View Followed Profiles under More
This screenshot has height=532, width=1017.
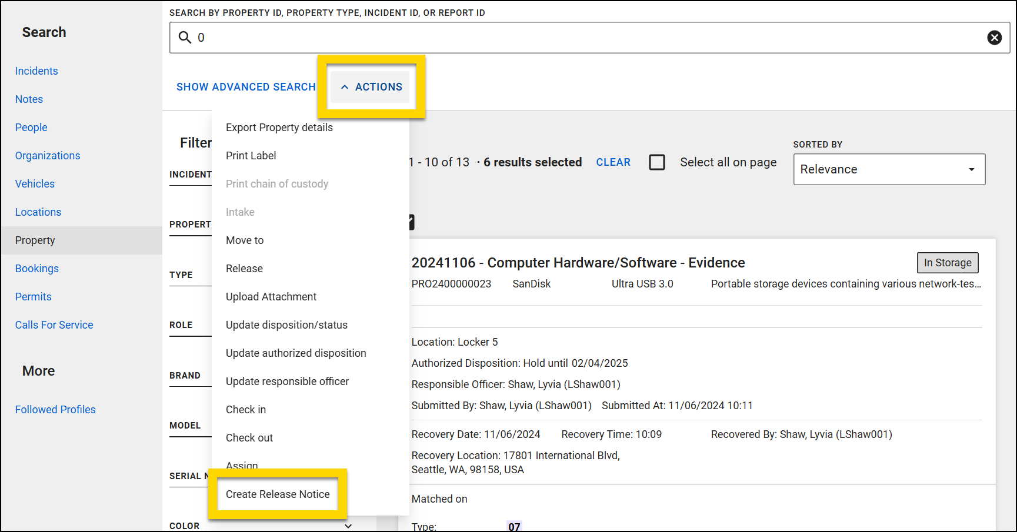[x=55, y=409]
